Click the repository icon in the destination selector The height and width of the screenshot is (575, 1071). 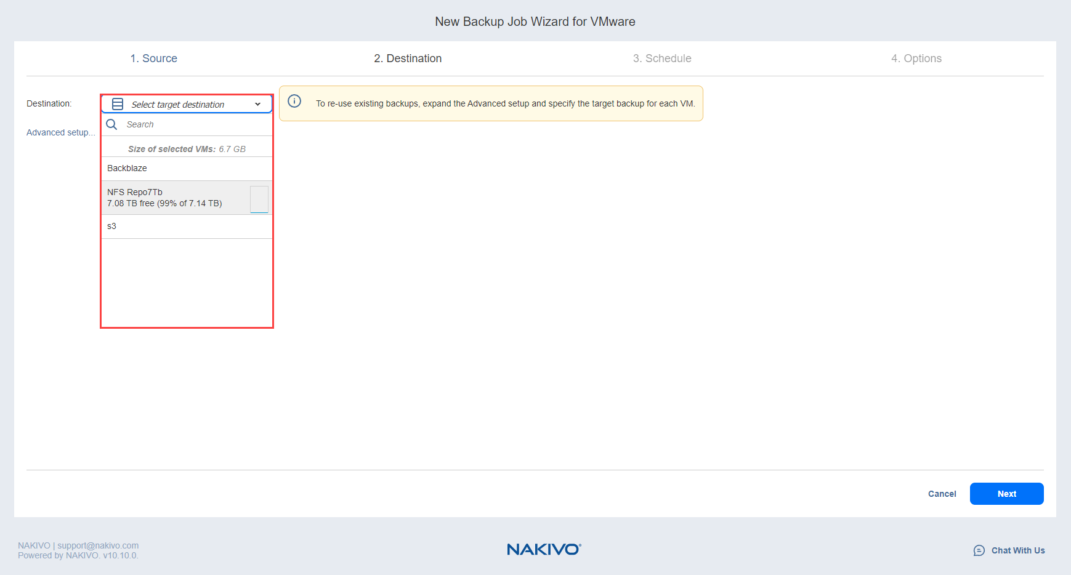118,104
